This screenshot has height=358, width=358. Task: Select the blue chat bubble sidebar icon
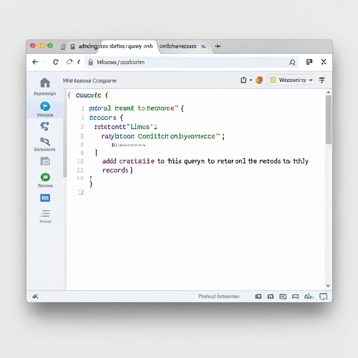pyautogui.click(x=45, y=106)
